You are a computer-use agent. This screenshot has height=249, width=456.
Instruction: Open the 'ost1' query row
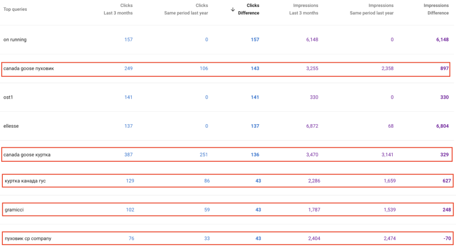pyautogui.click(x=9, y=97)
